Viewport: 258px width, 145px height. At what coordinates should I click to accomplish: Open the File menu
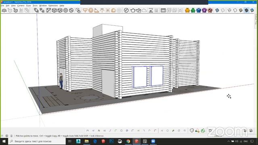pos(2,6)
